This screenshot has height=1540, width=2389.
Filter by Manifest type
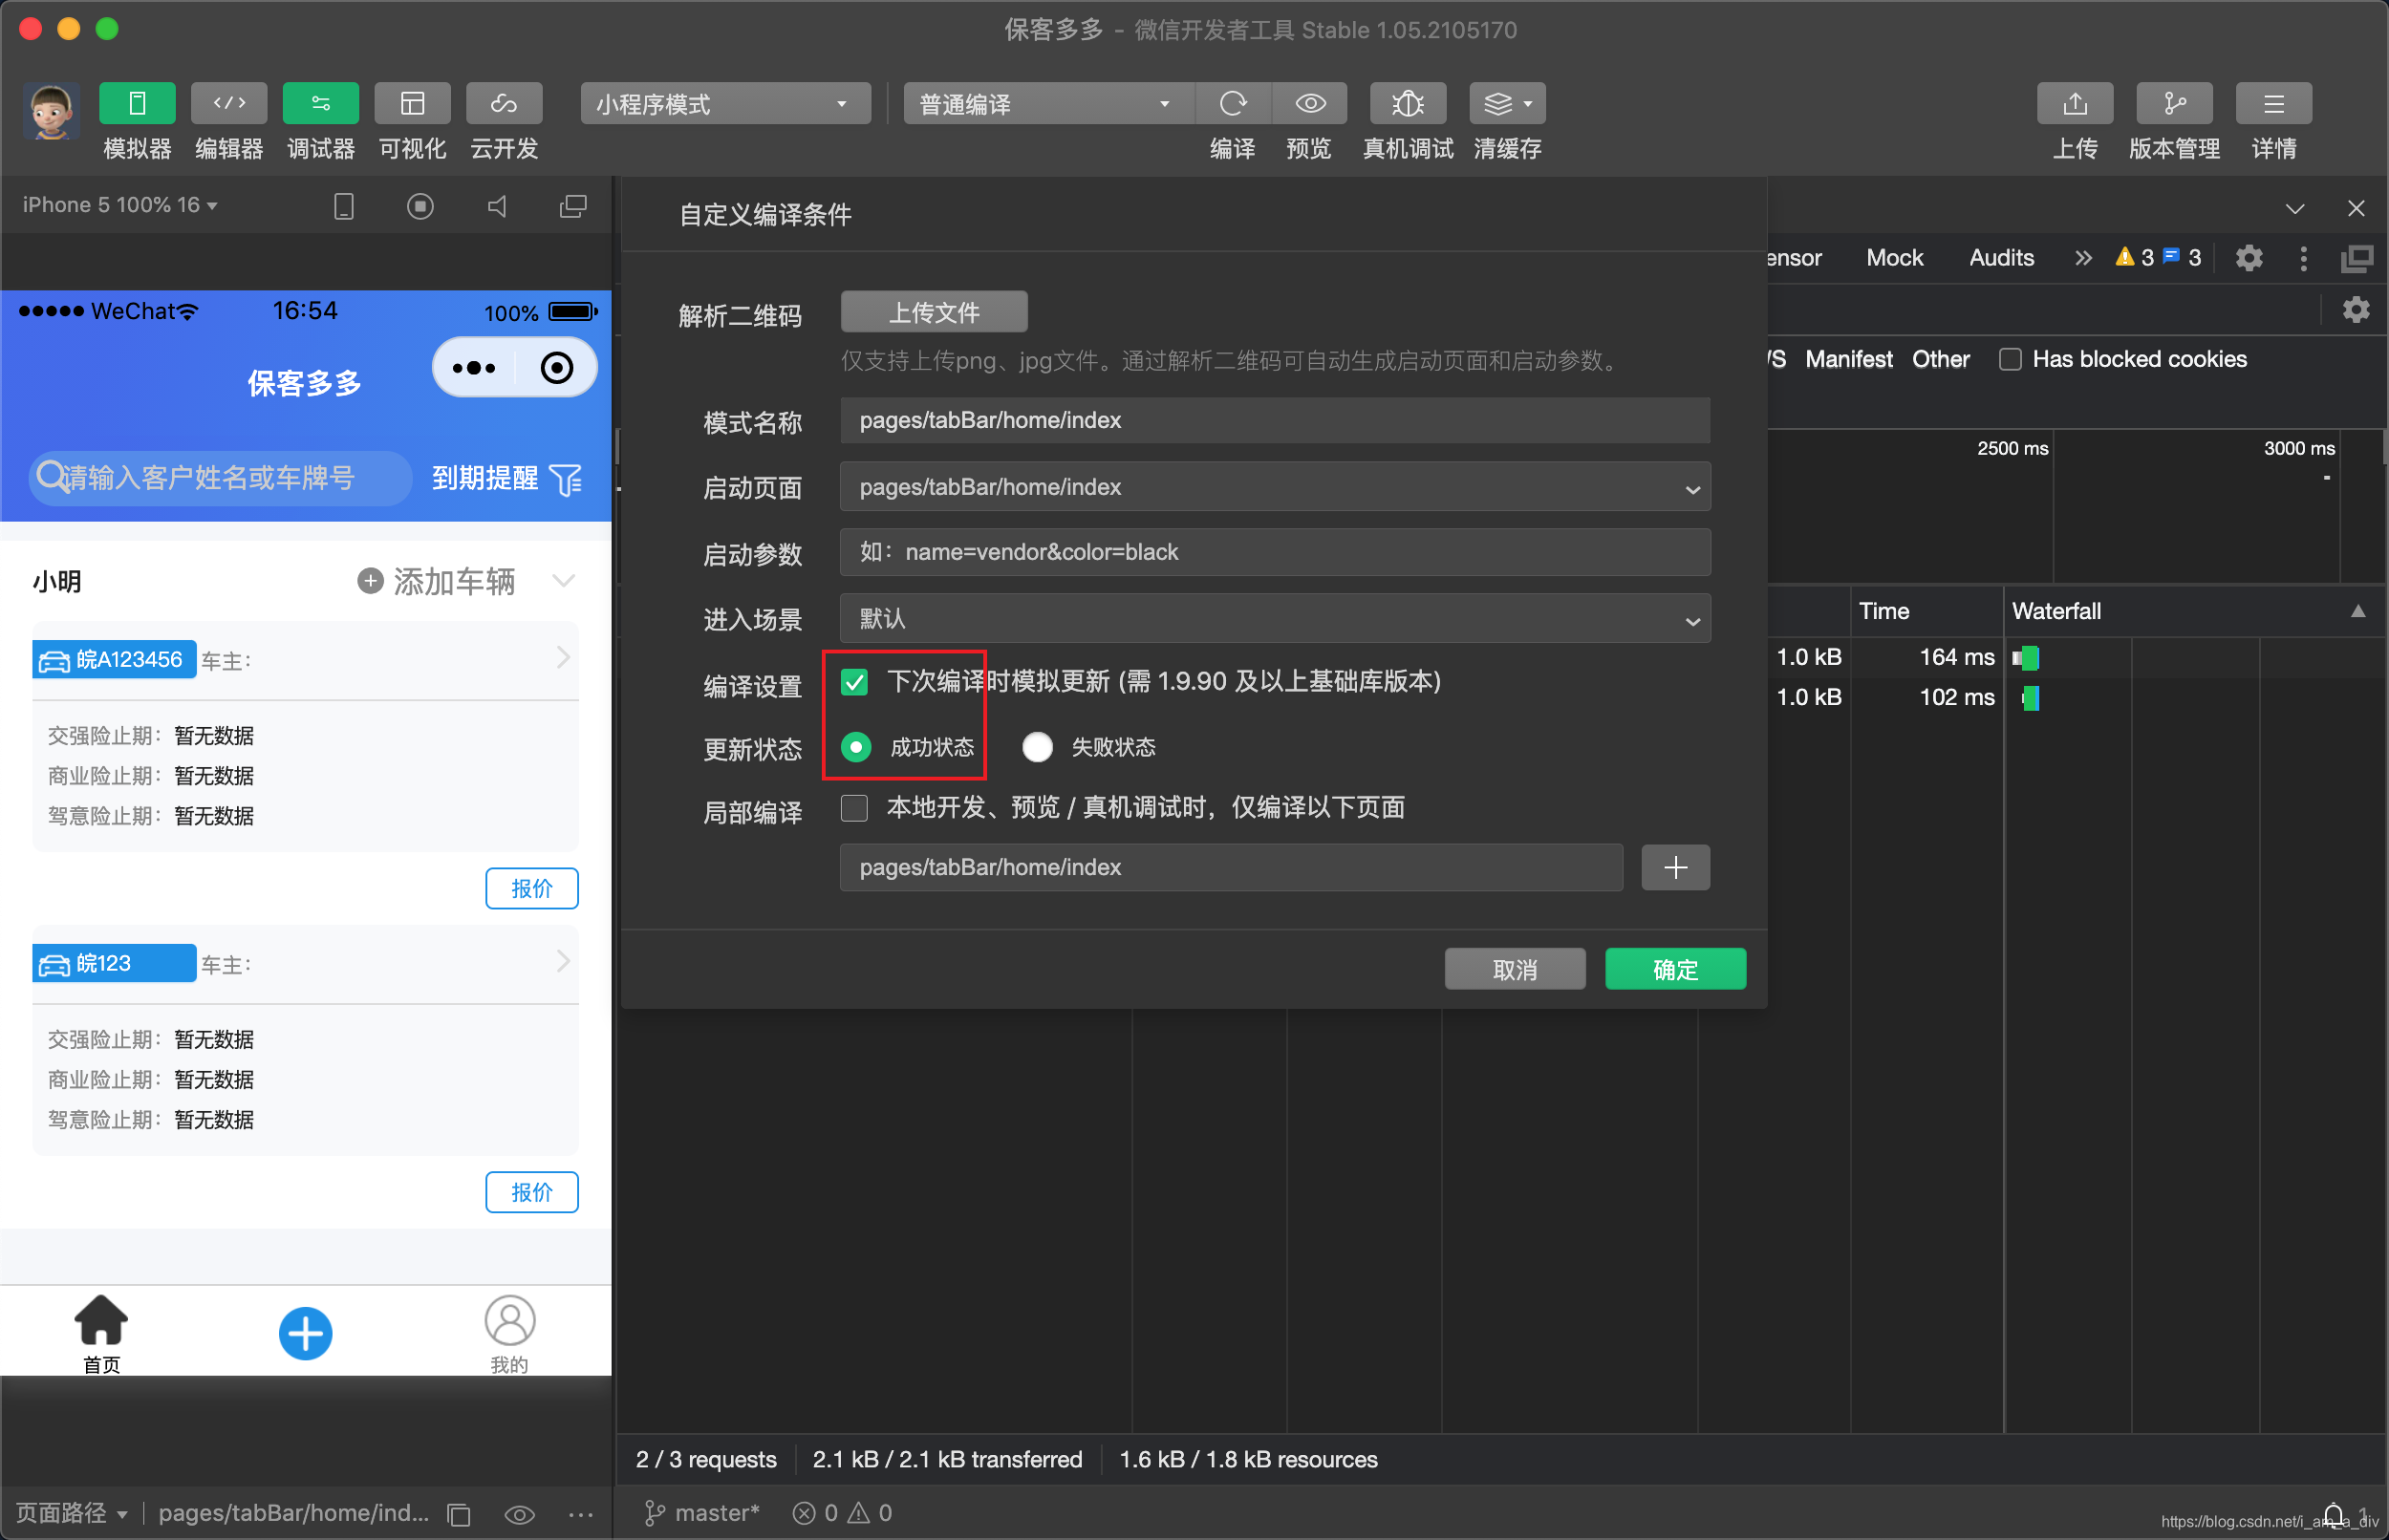[1848, 359]
